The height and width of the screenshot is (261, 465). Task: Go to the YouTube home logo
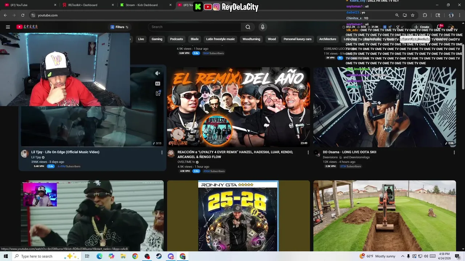pyautogui.click(x=27, y=27)
